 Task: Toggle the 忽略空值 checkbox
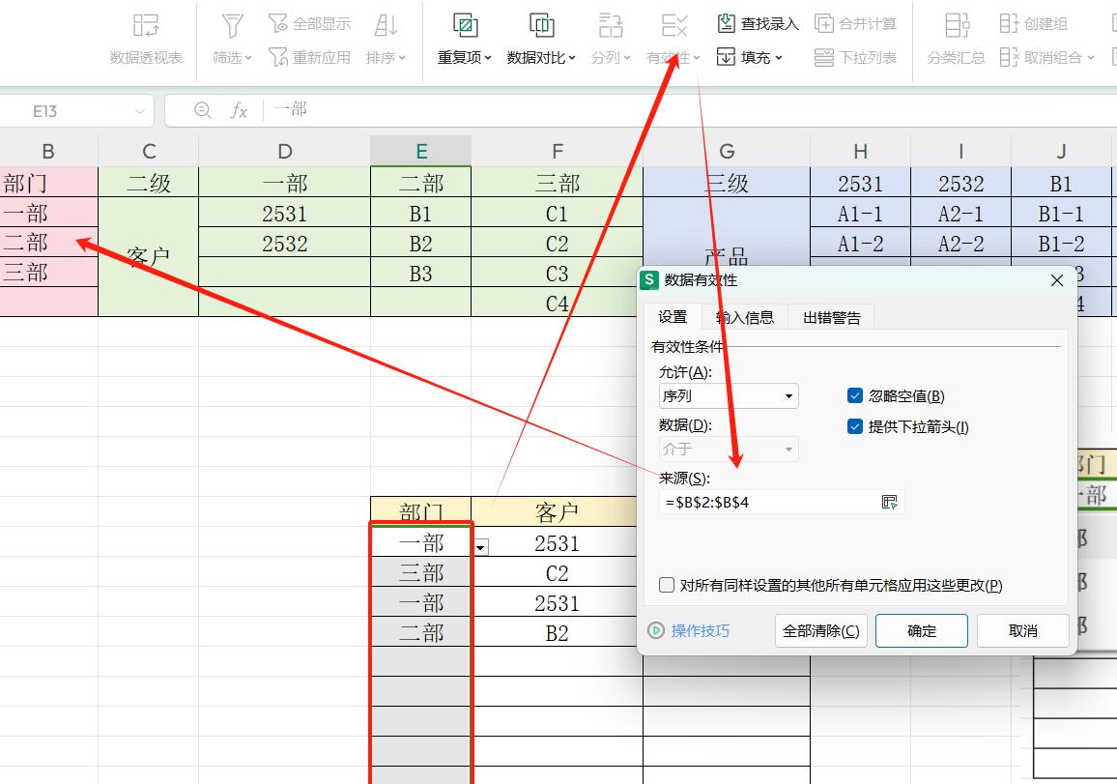click(855, 396)
